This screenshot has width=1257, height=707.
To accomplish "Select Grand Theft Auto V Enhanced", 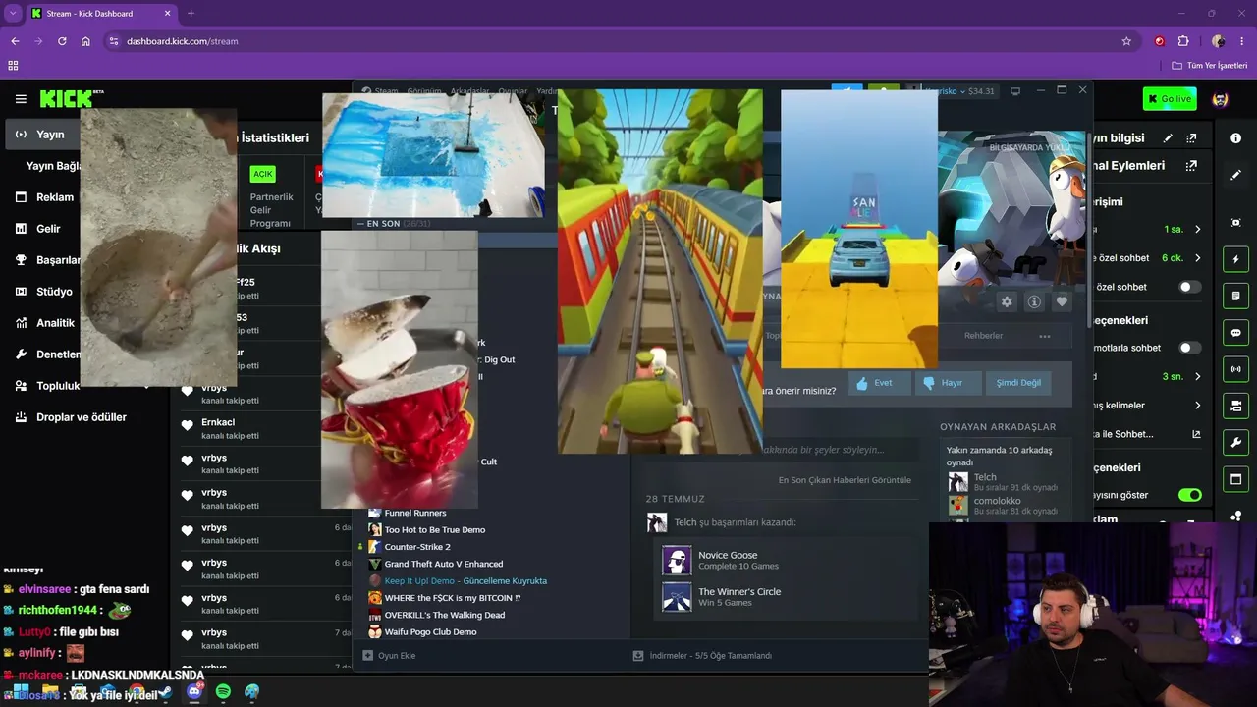I will 443,564.
